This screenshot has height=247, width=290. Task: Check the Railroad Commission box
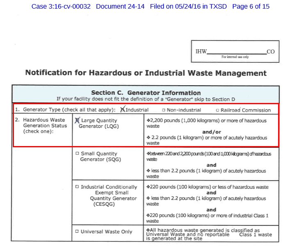[x=217, y=110]
